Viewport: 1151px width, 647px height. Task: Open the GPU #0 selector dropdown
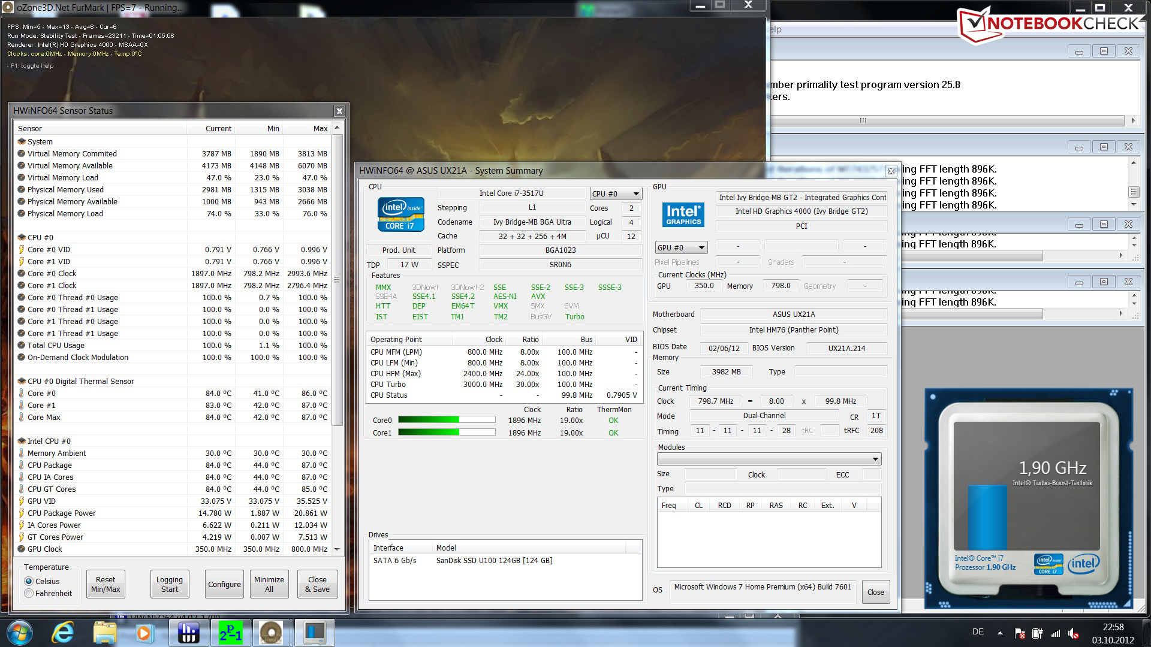click(682, 248)
